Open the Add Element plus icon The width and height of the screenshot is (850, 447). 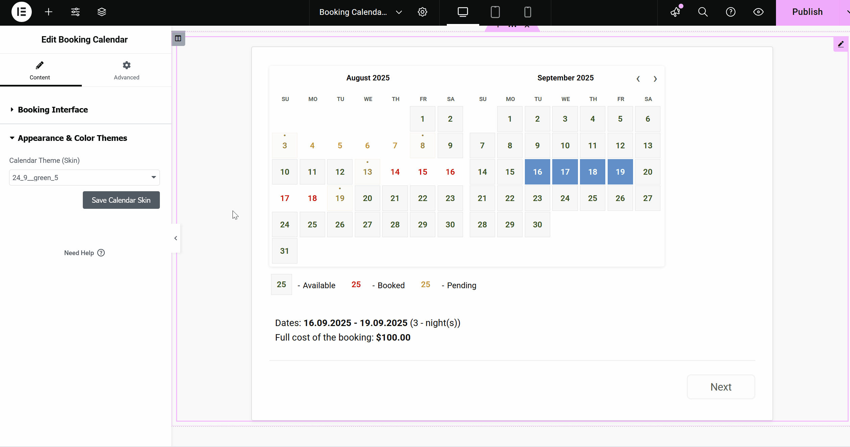pyautogui.click(x=49, y=12)
